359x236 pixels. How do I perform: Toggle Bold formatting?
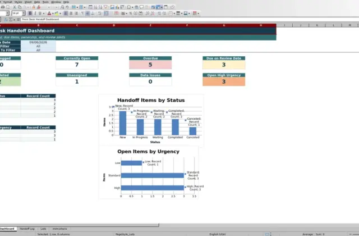coord(30,13)
